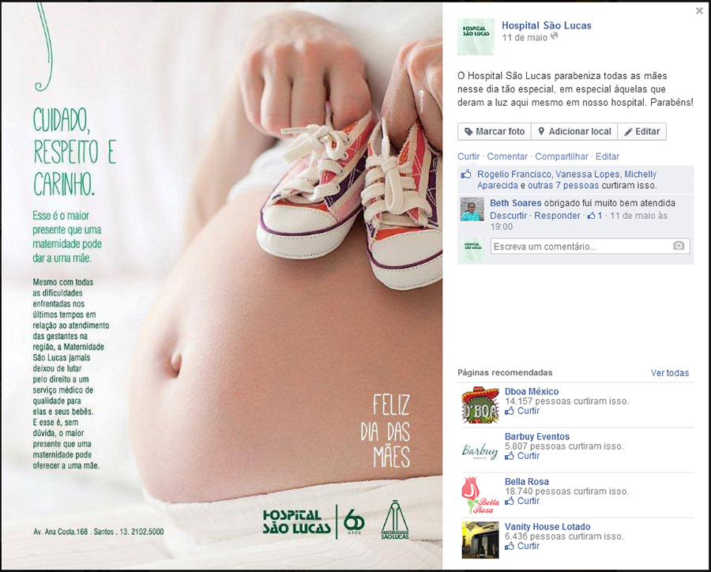Click Marcar foto button

click(x=495, y=132)
